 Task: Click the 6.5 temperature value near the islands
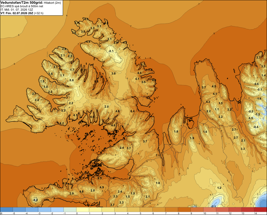tap(100, 178)
